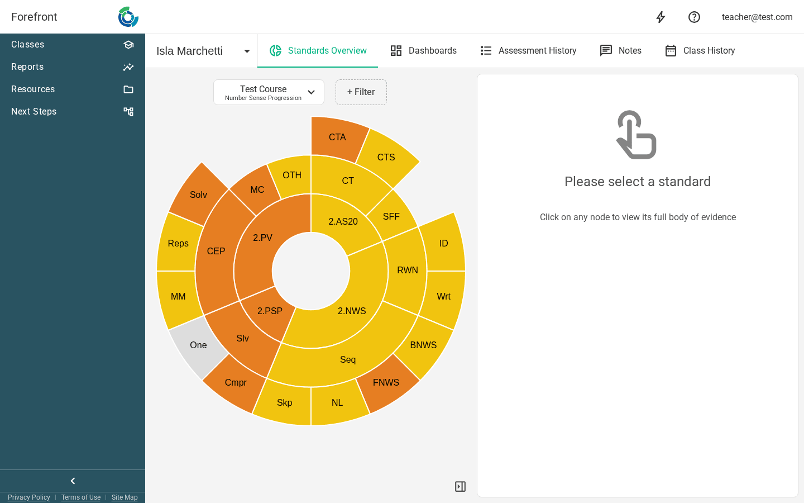
Task: Switch to the Dashboards tab
Action: tap(423, 51)
